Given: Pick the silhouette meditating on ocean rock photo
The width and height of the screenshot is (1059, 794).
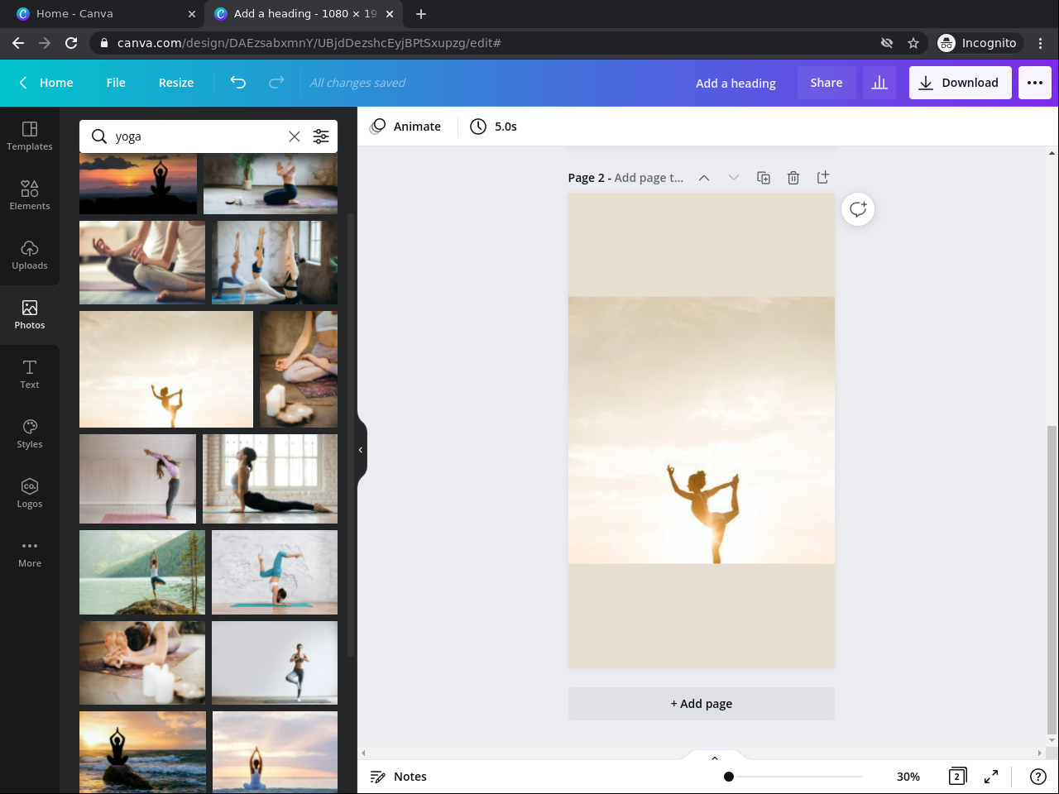Looking at the screenshot, I should click(142, 753).
